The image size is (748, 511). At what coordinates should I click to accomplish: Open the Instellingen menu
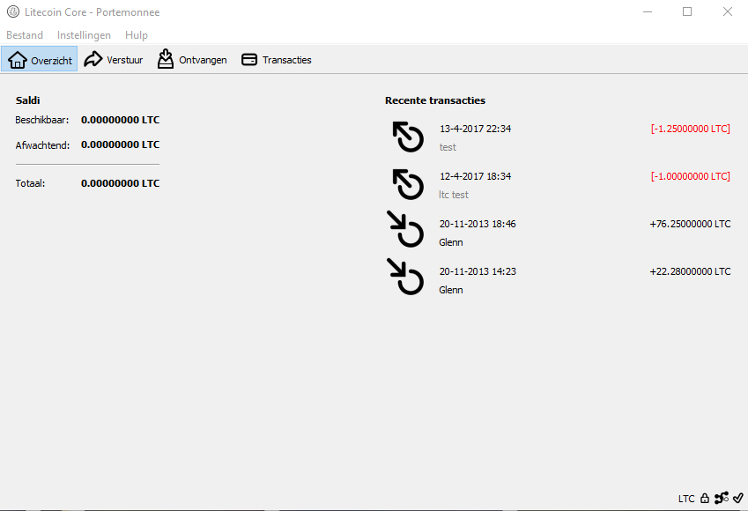pyautogui.click(x=84, y=35)
